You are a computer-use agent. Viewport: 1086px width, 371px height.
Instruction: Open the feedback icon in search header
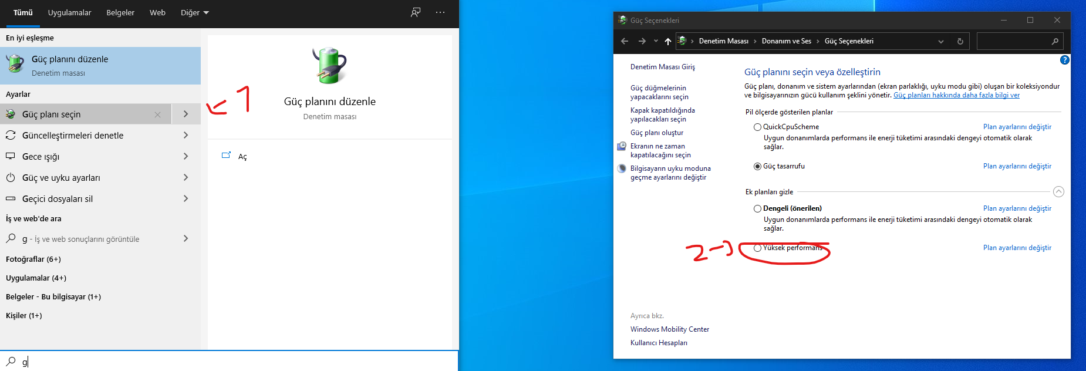pyautogui.click(x=416, y=12)
